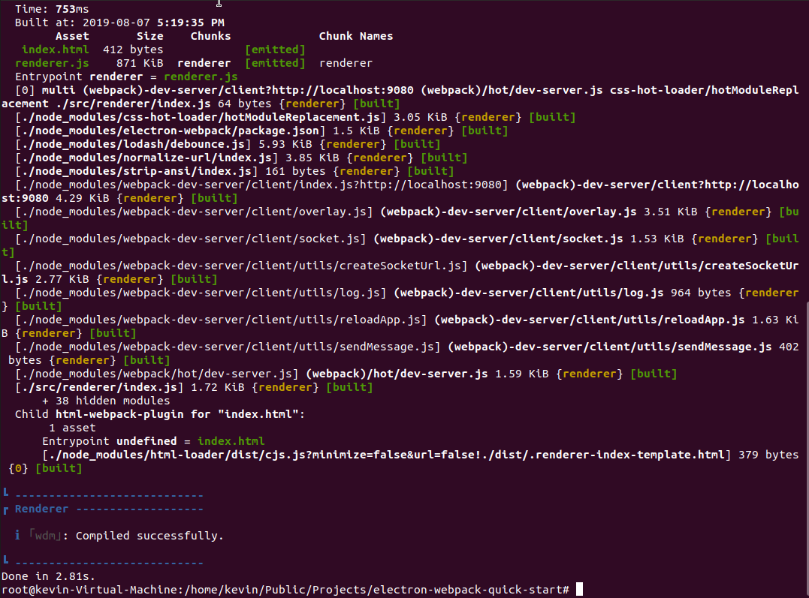Click the bold '(webpack)-dev-server/client/utils/log.js' text
809x598 pixels.
pos(528,293)
